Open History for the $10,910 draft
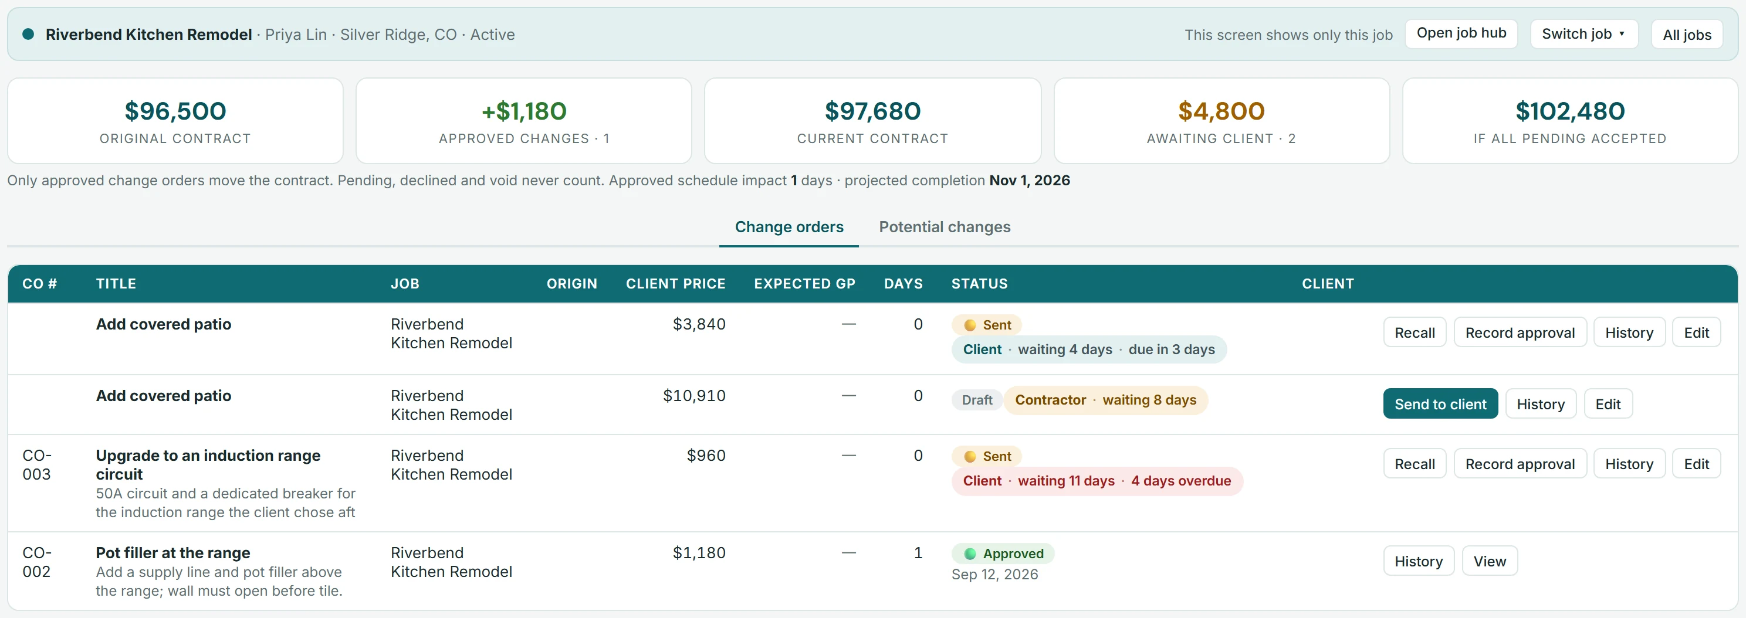The width and height of the screenshot is (1746, 618). pyautogui.click(x=1540, y=404)
